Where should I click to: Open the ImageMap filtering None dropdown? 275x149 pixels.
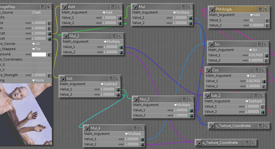[x=38, y=80]
